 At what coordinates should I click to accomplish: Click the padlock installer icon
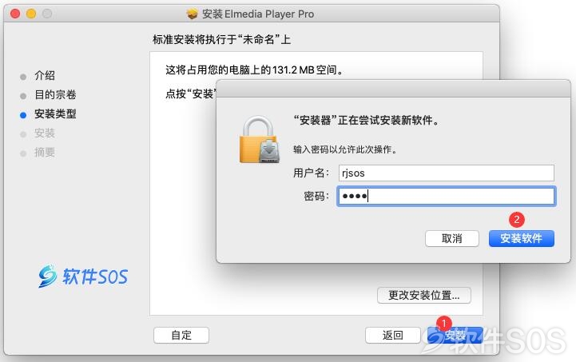point(260,140)
